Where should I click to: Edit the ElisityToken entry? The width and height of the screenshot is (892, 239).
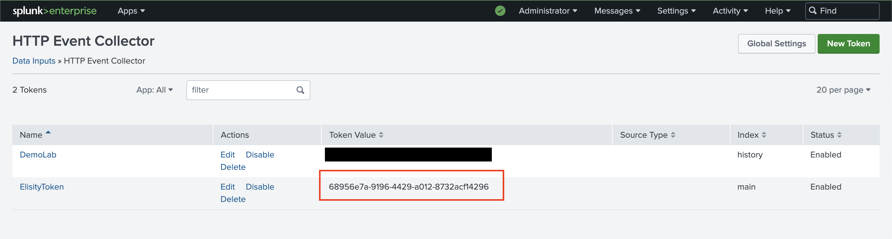click(x=228, y=187)
